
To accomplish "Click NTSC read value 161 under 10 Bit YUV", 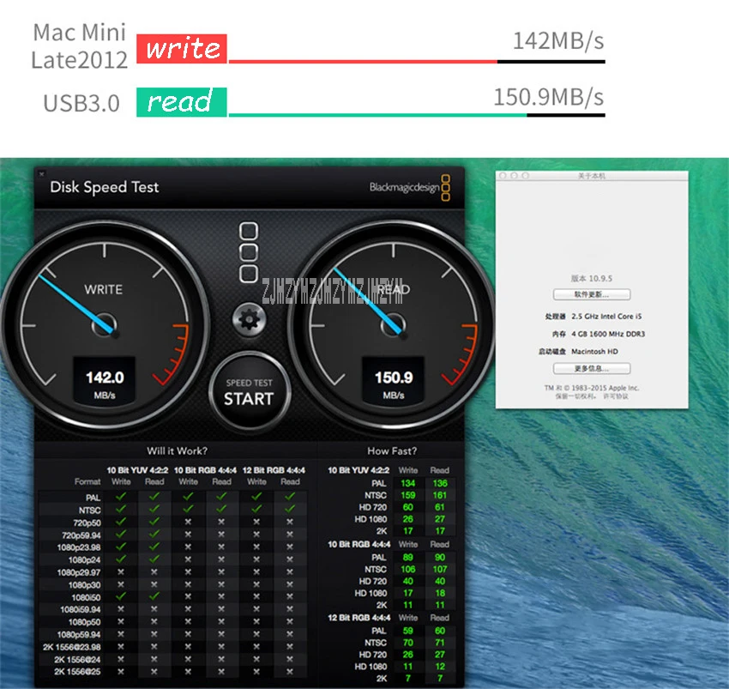I will pos(440,495).
